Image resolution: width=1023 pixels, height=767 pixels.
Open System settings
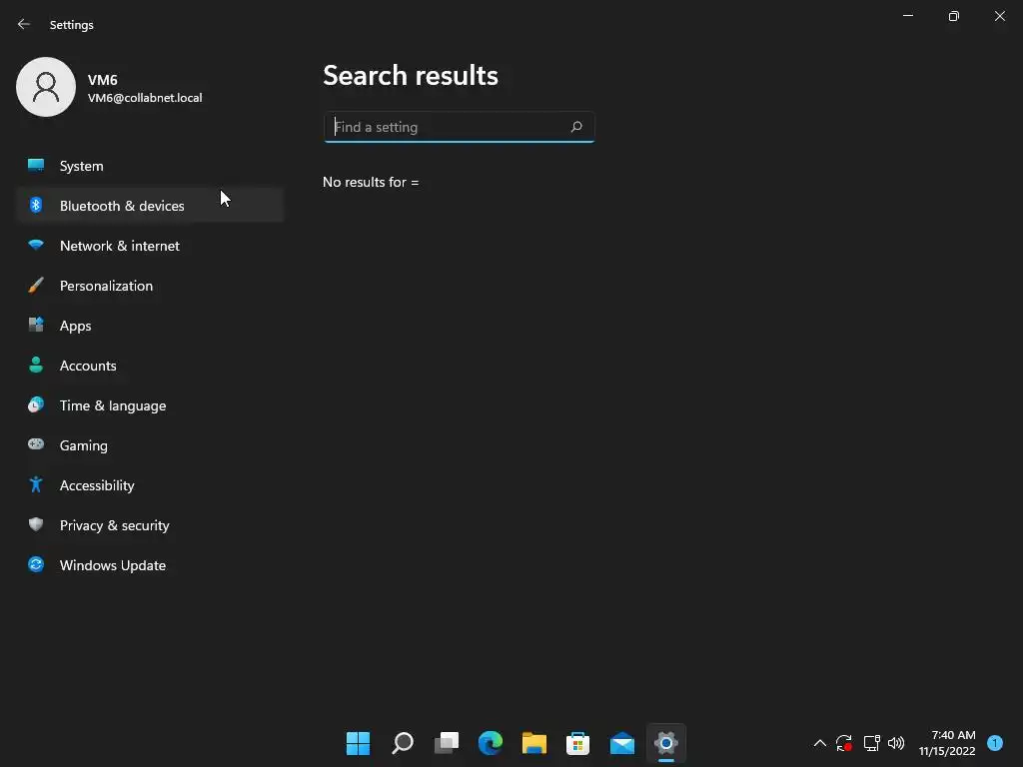[x=150, y=166]
